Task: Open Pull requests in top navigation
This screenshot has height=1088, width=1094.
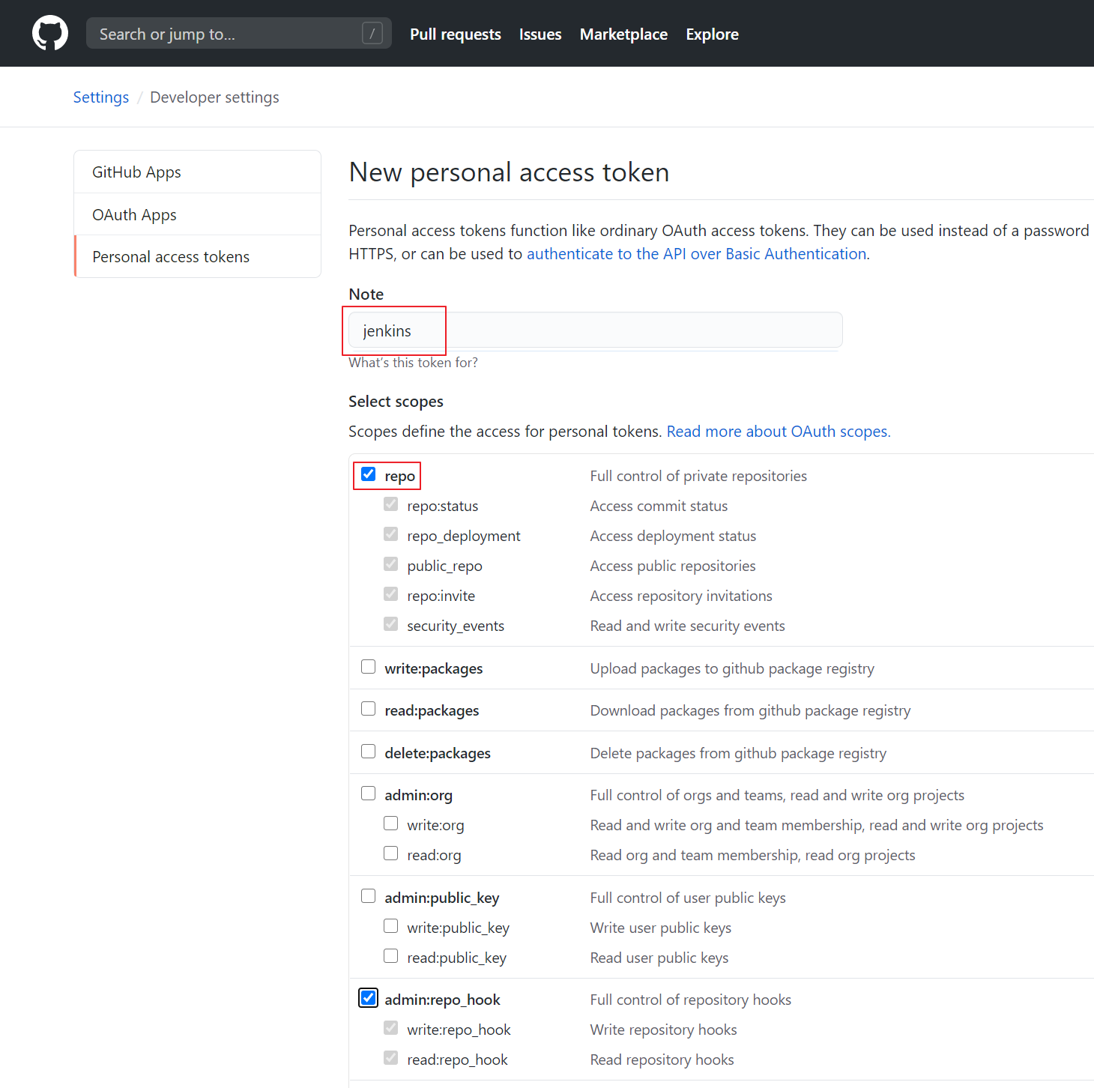Action: (x=455, y=34)
